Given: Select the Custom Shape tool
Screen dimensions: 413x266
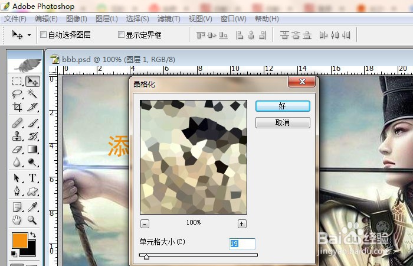Looking at the screenshot, I should (32, 191).
